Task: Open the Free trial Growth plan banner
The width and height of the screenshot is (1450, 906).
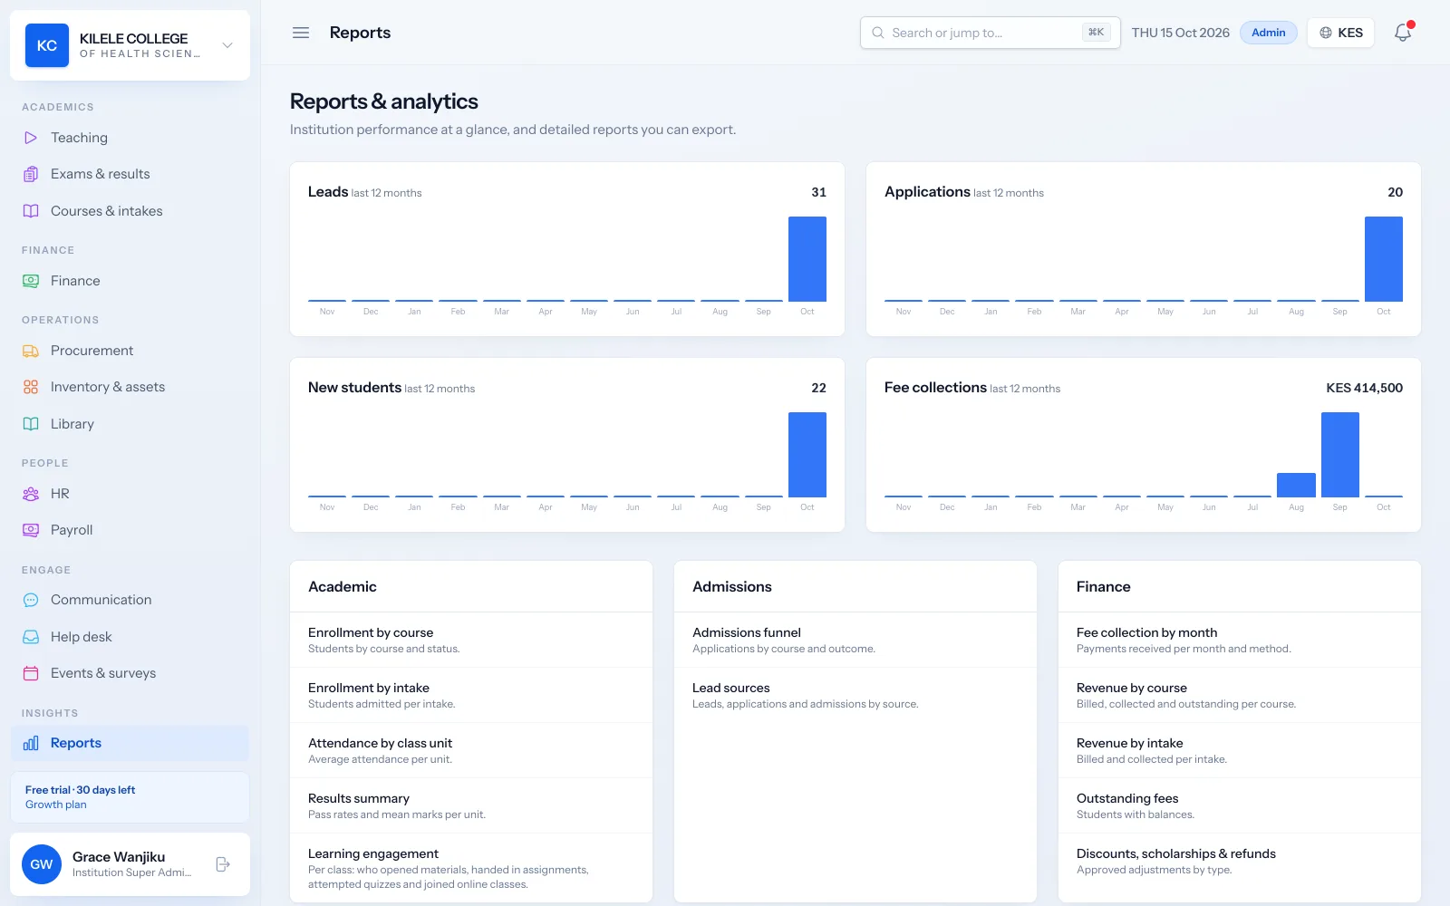Action: (130, 797)
